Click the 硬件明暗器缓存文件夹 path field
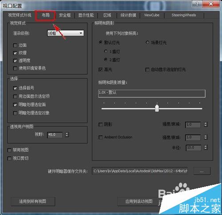This screenshot has height=215, width=222. 140,171
